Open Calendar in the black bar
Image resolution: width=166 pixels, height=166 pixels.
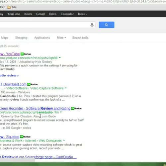67,14
